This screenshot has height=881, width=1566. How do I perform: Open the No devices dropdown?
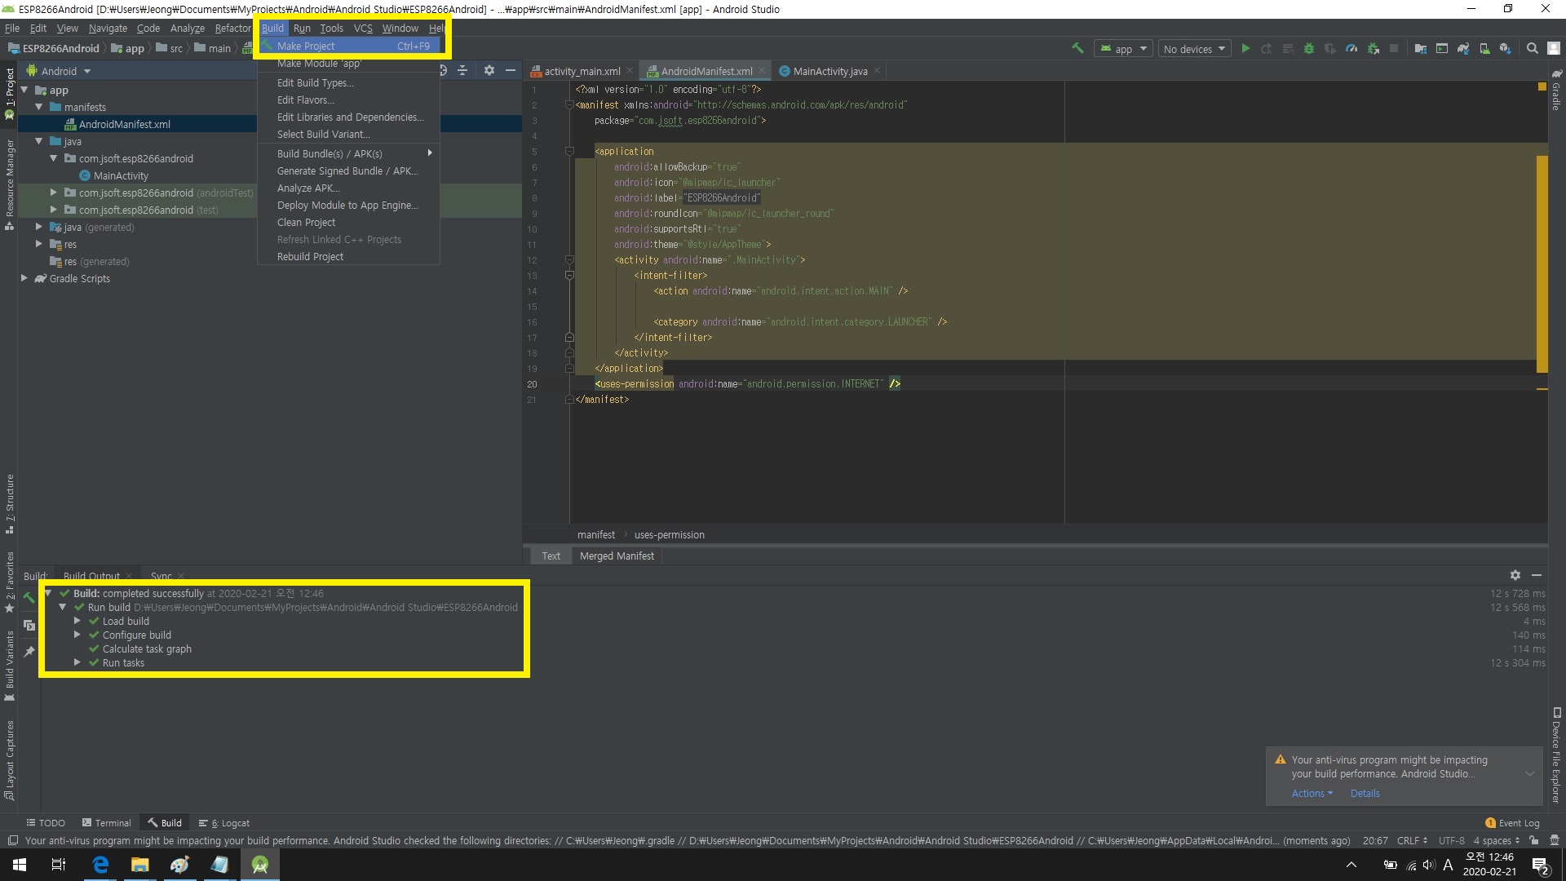tap(1194, 49)
